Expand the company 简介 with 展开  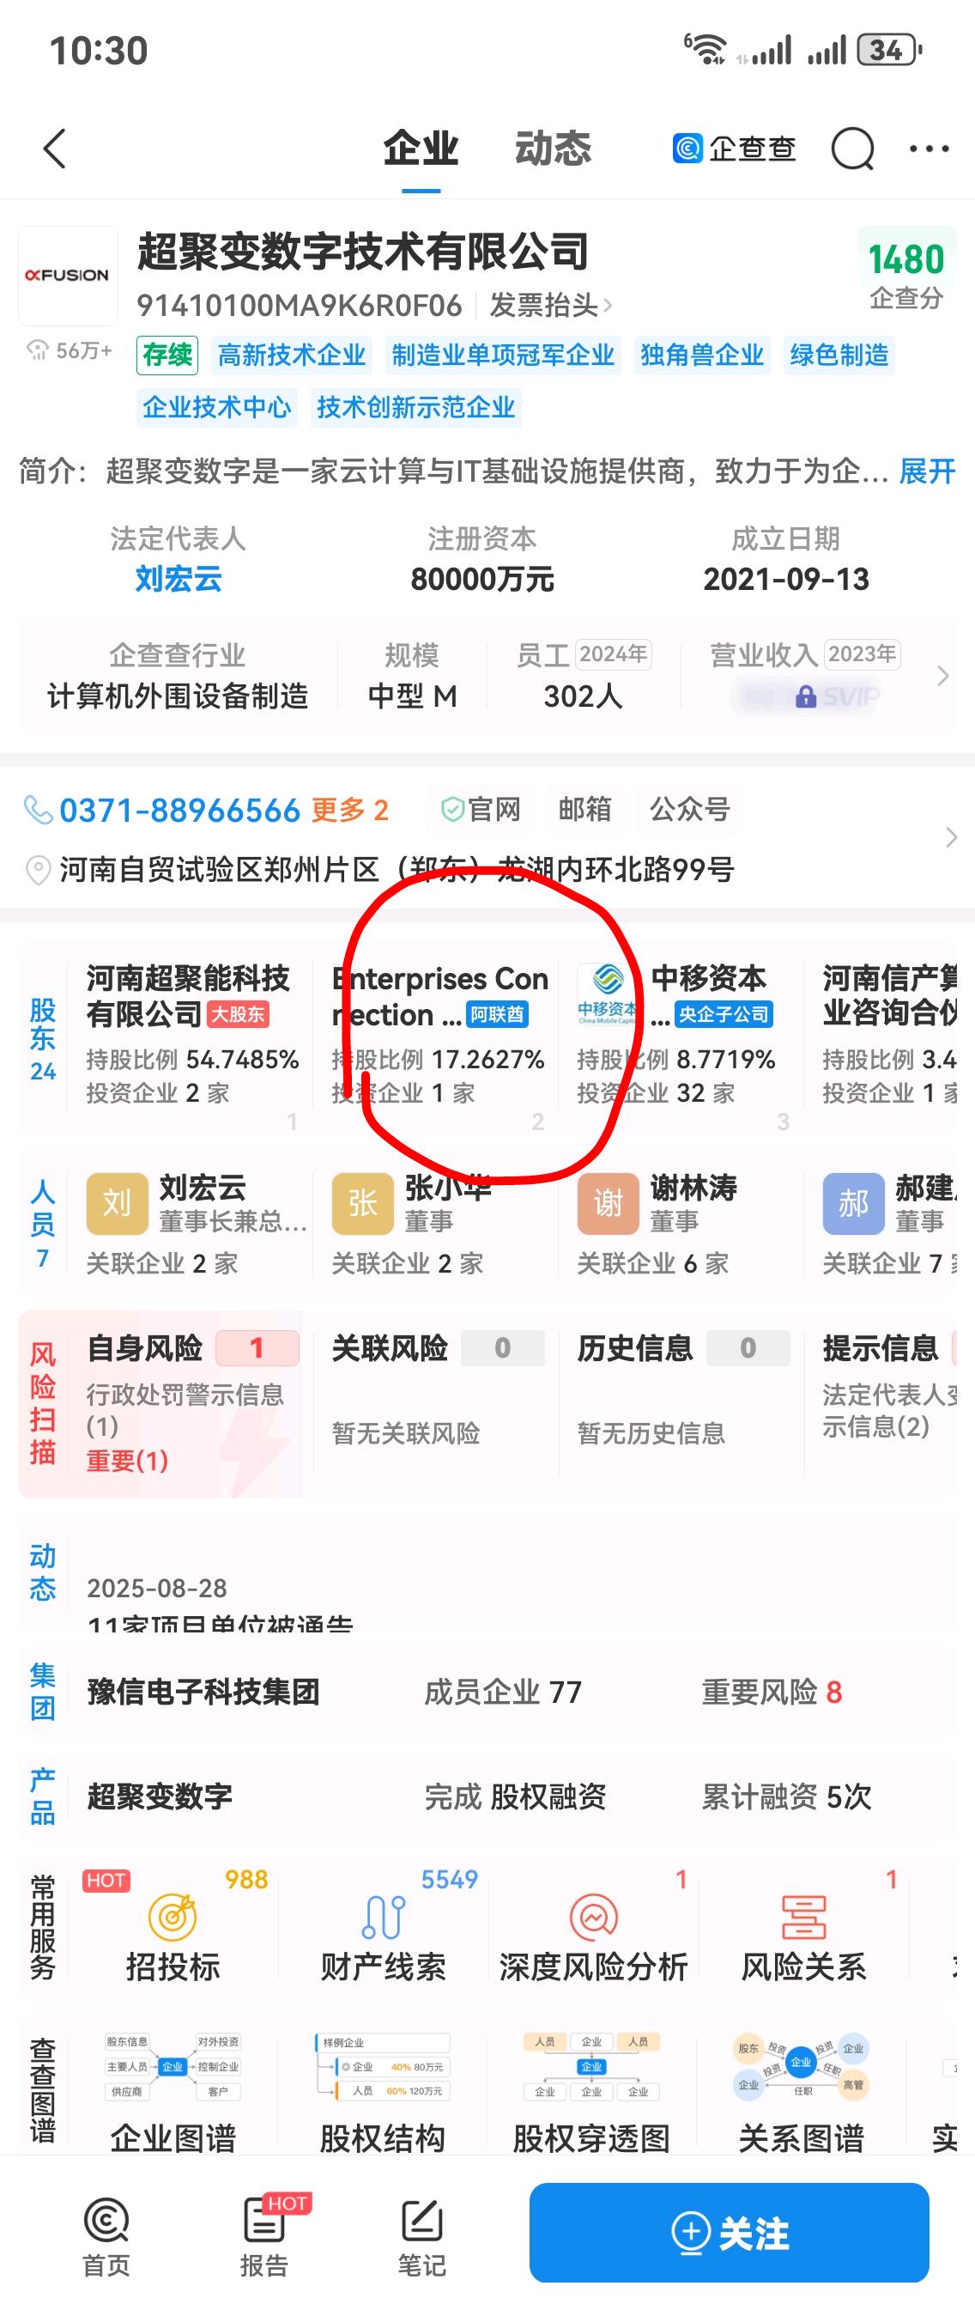pyautogui.click(x=927, y=471)
